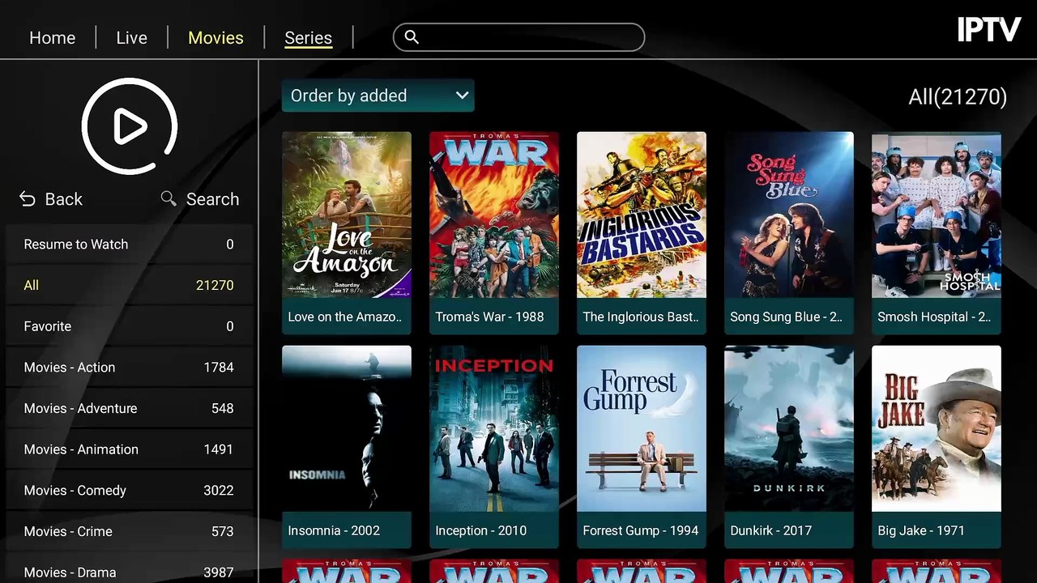This screenshot has height=583, width=1037.
Task: Focus the top search input field
Action: point(518,37)
